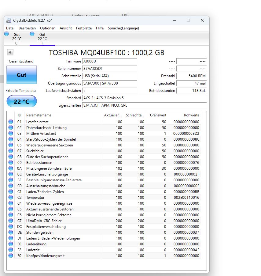Click the Seriennummer field 87AAT8SDT
This screenshot has width=261, height=276.
[x=110, y=69]
